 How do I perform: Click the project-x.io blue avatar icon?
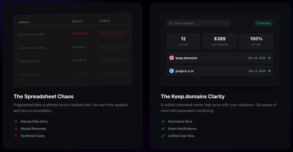[171, 71]
